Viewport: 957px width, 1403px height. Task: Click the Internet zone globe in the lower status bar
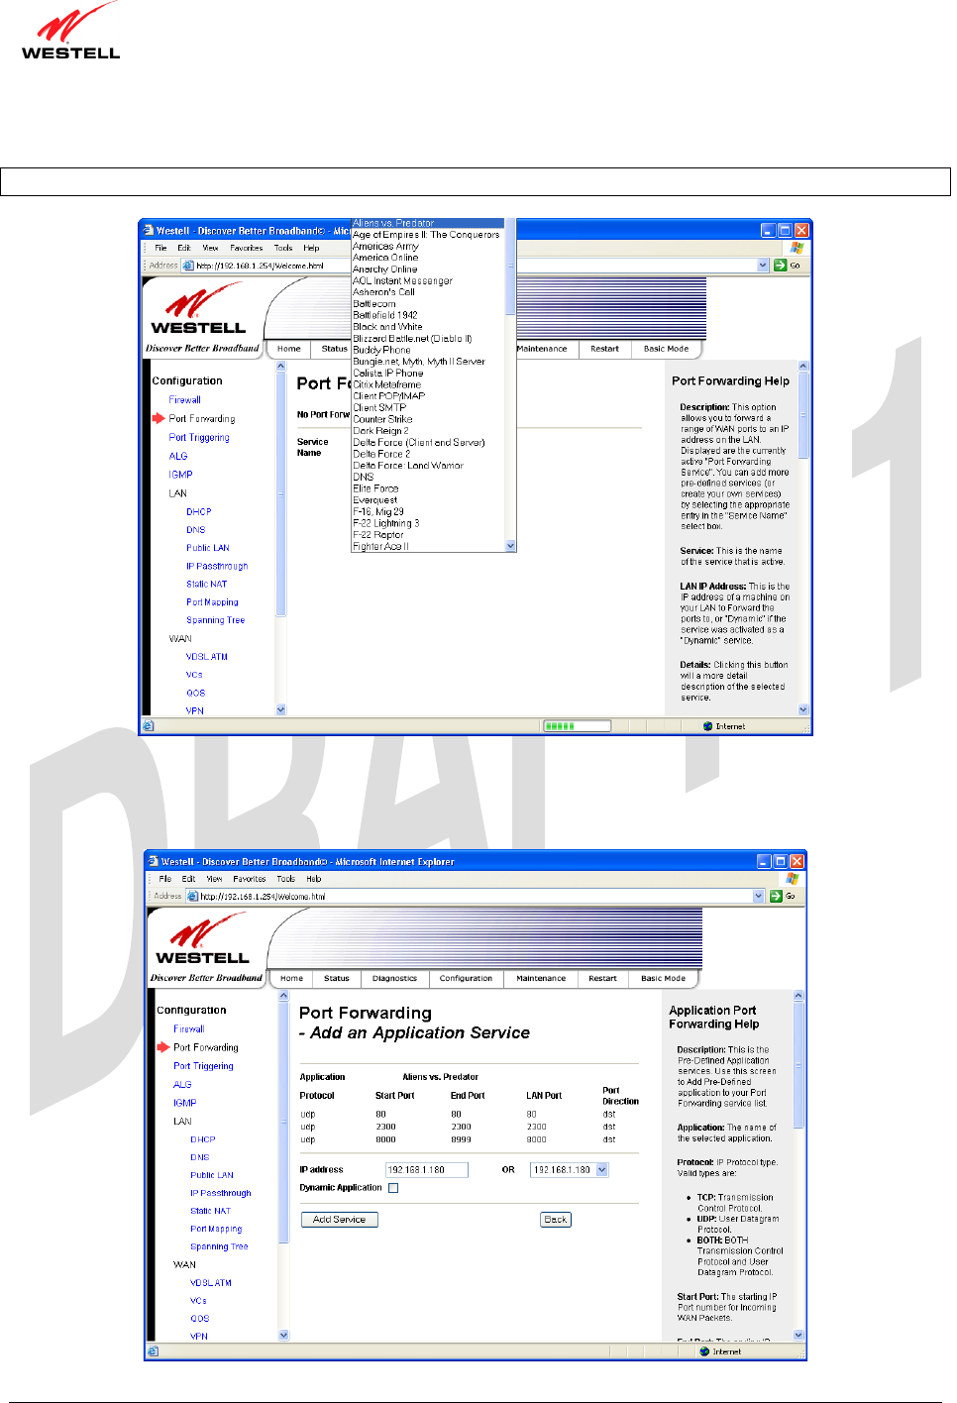tap(704, 1351)
